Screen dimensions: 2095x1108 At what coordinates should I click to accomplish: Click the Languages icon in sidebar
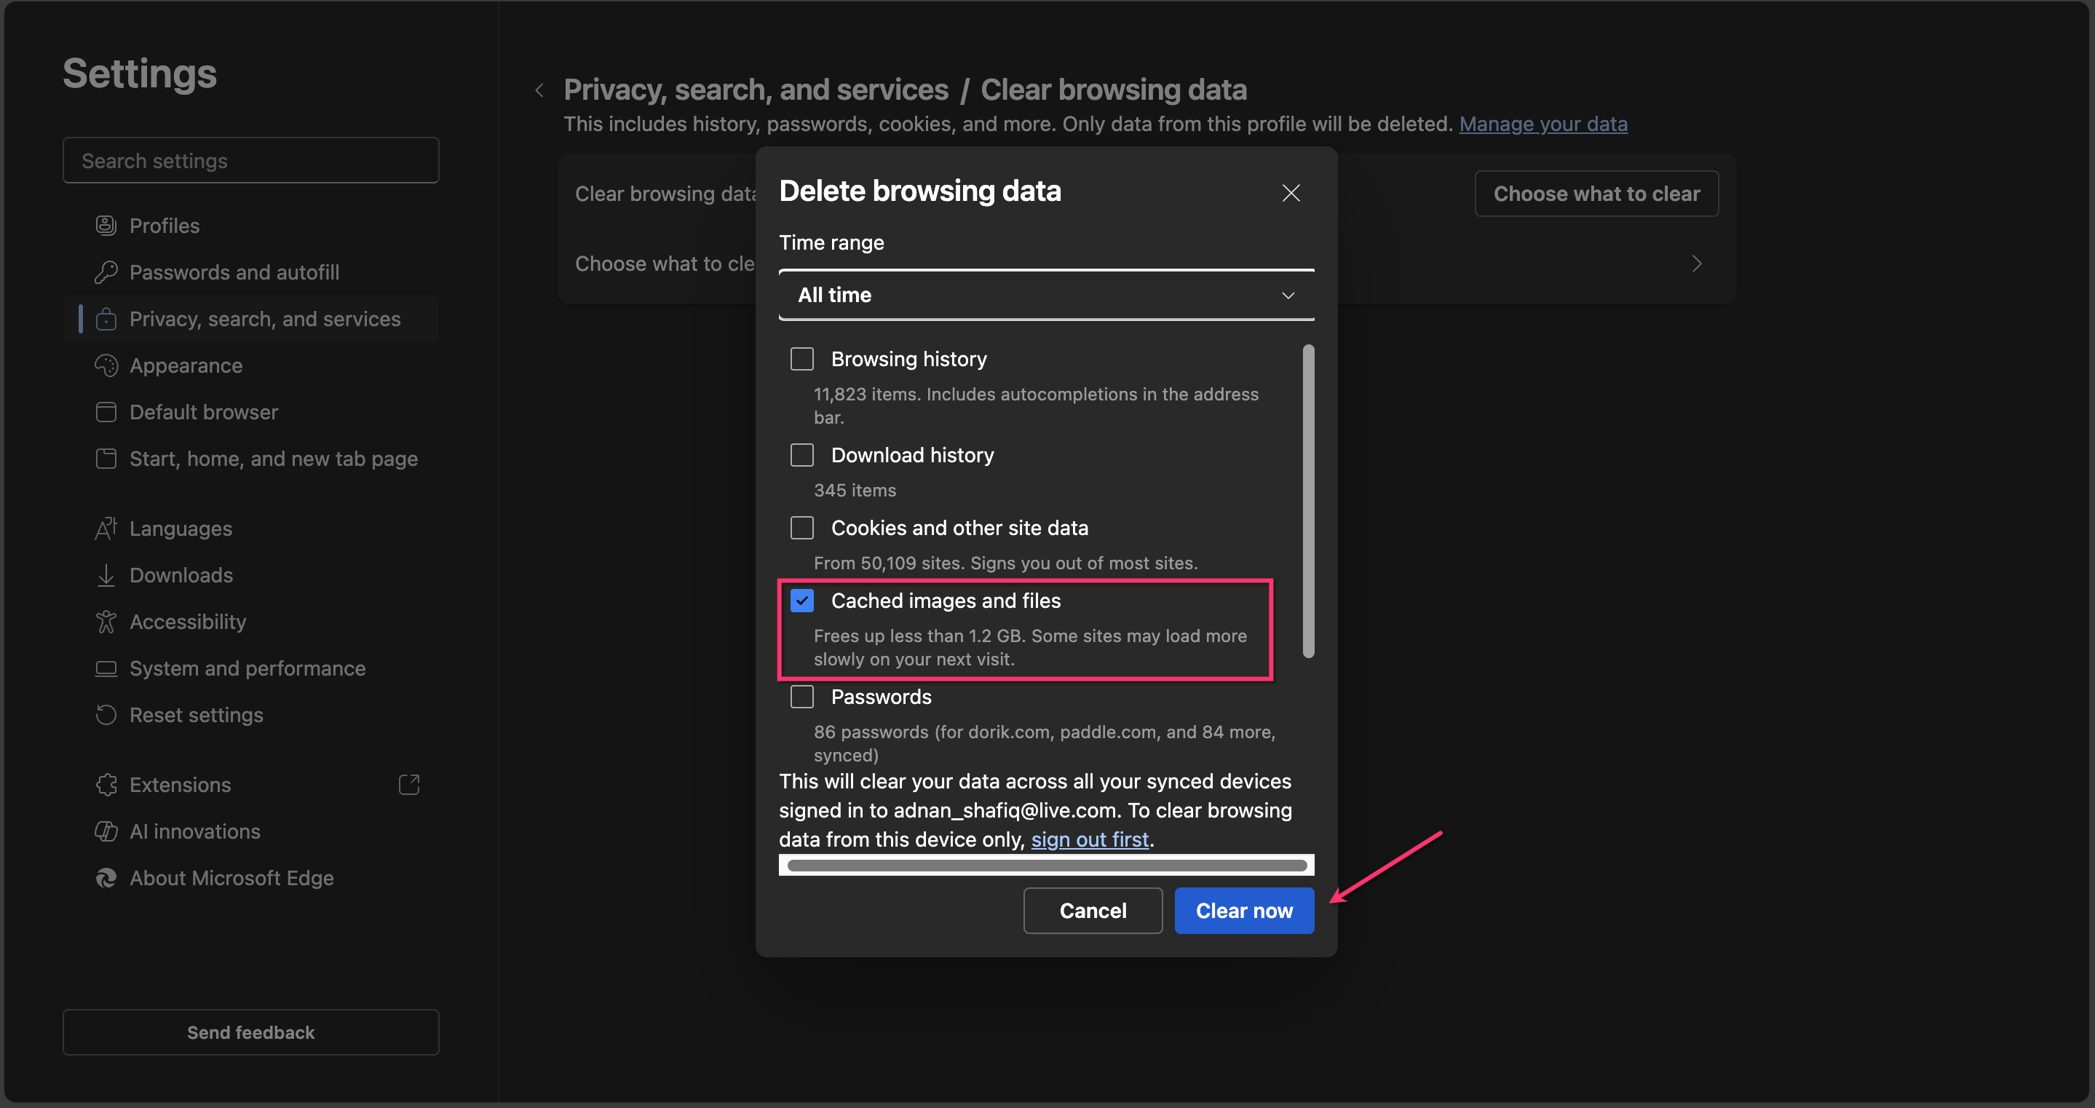coord(106,529)
